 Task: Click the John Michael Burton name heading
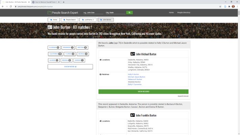[x=146, y=54]
